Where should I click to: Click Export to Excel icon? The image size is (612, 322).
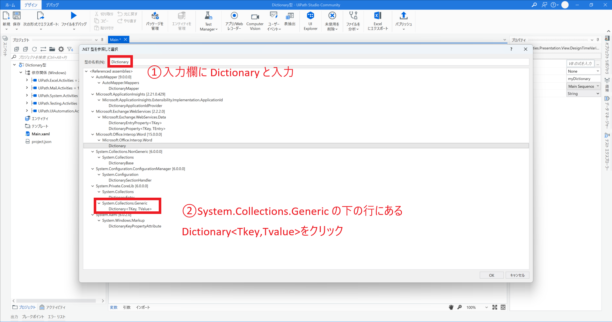pyautogui.click(x=378, y=16)
